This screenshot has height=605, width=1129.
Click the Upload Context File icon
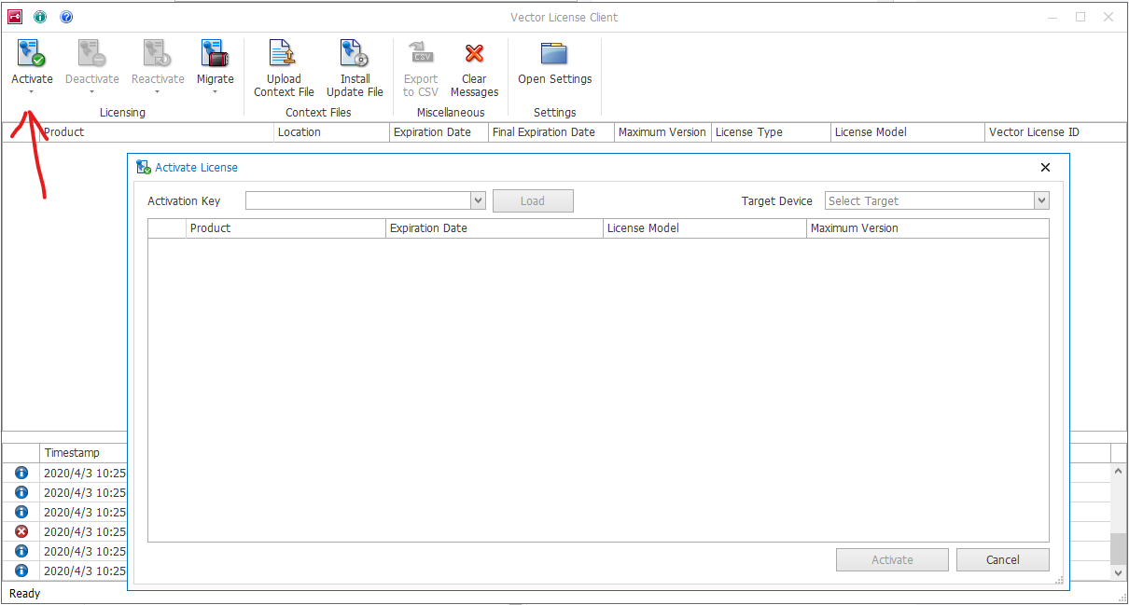coord(283,54)
